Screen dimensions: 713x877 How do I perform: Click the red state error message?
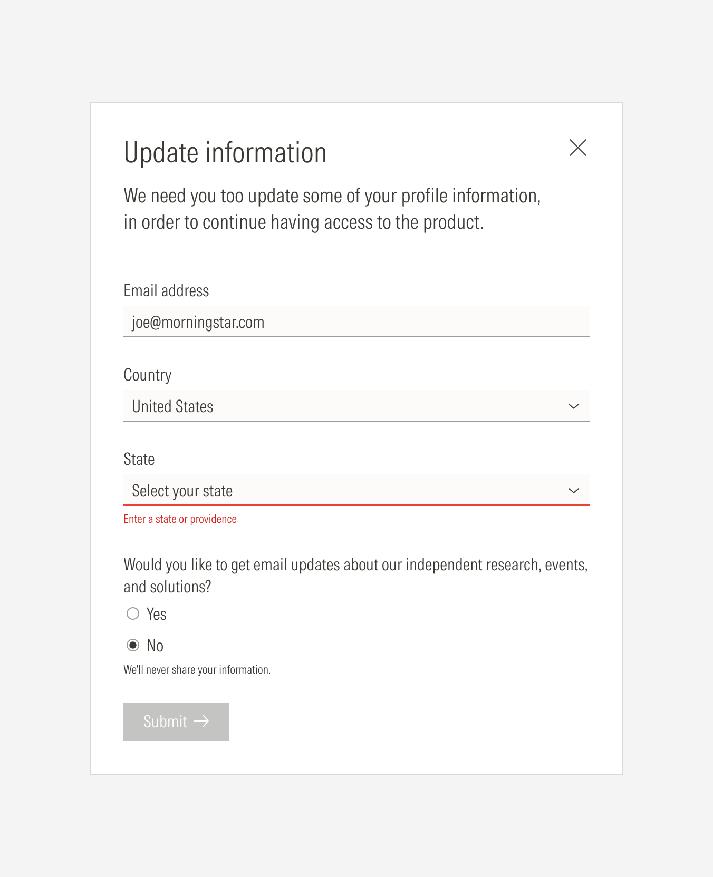pyautogui.click(x=180, y=519)
